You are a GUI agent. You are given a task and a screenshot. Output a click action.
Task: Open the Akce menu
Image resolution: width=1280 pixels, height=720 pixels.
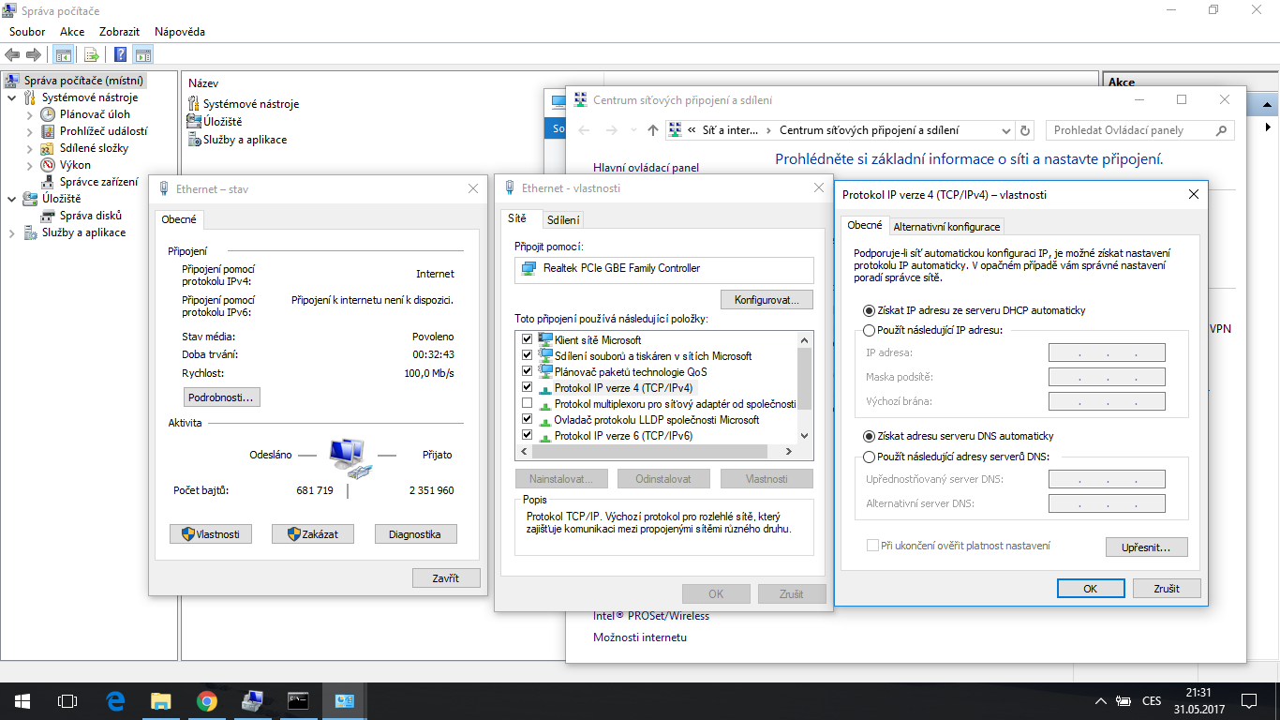click(x=72, y=32)
